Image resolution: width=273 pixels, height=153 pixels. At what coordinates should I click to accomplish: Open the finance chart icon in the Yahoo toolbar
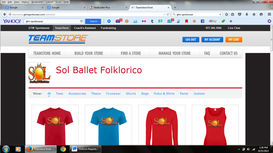135,21
